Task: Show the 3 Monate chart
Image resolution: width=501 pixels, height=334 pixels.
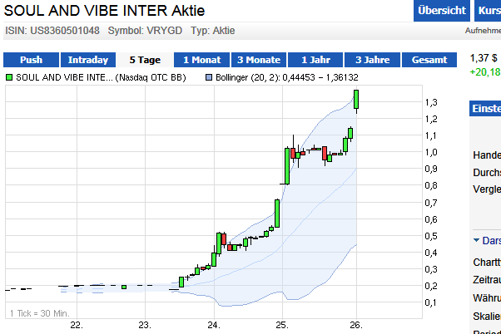Action: [259, 60]
